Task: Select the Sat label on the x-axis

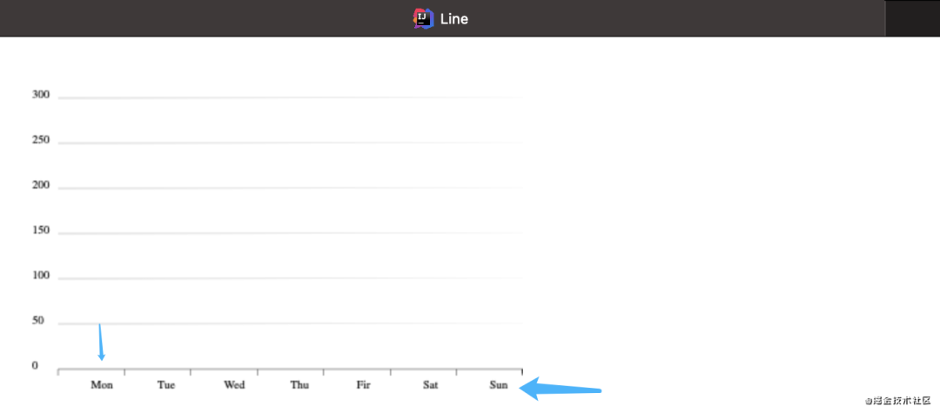Action: 431,384
